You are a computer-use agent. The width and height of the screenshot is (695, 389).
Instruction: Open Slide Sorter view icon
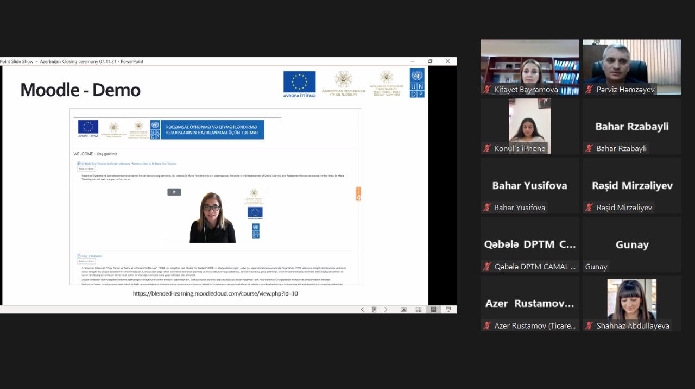(x=419, y=310)
